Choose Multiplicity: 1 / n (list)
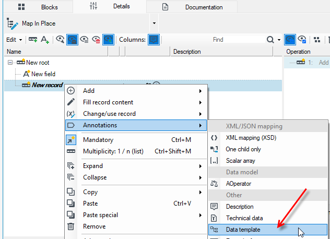 pos(136,151)
